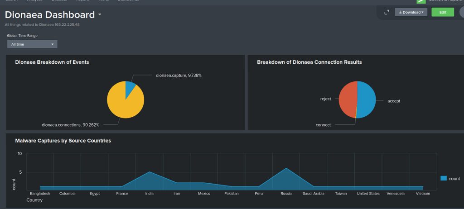The height and width of the screenshot is (209, 464).
Task: Toggle the count series legend label
Action: pyautogui.click(x=454, y=179)
